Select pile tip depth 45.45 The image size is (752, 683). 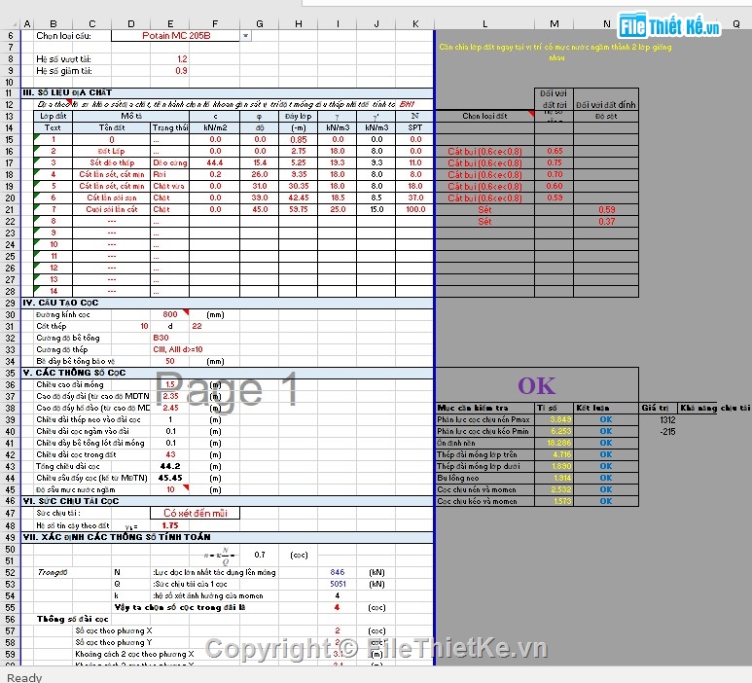click(x=170, y=478)
